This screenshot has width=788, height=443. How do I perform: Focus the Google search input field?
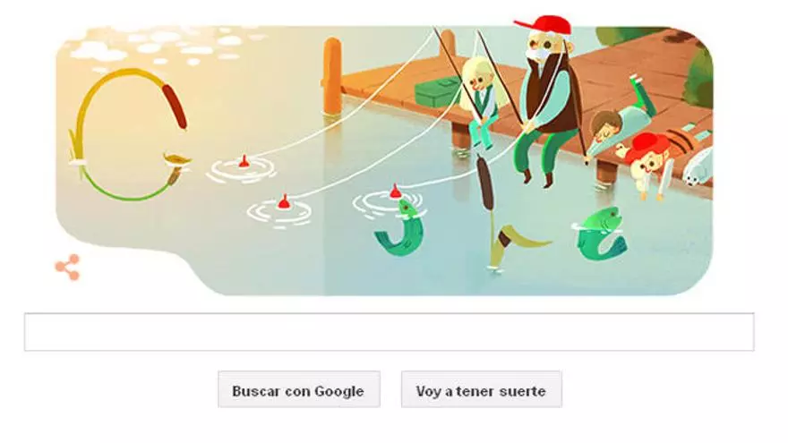(389, 331)
